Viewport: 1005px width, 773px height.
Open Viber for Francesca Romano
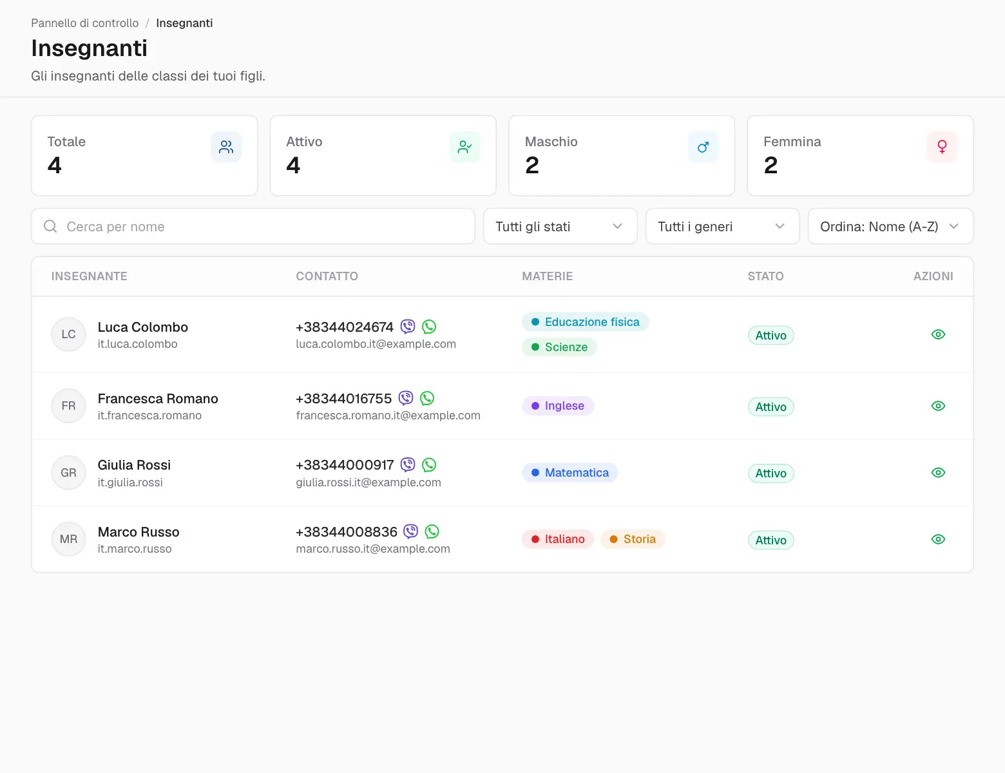click(406, 398)
